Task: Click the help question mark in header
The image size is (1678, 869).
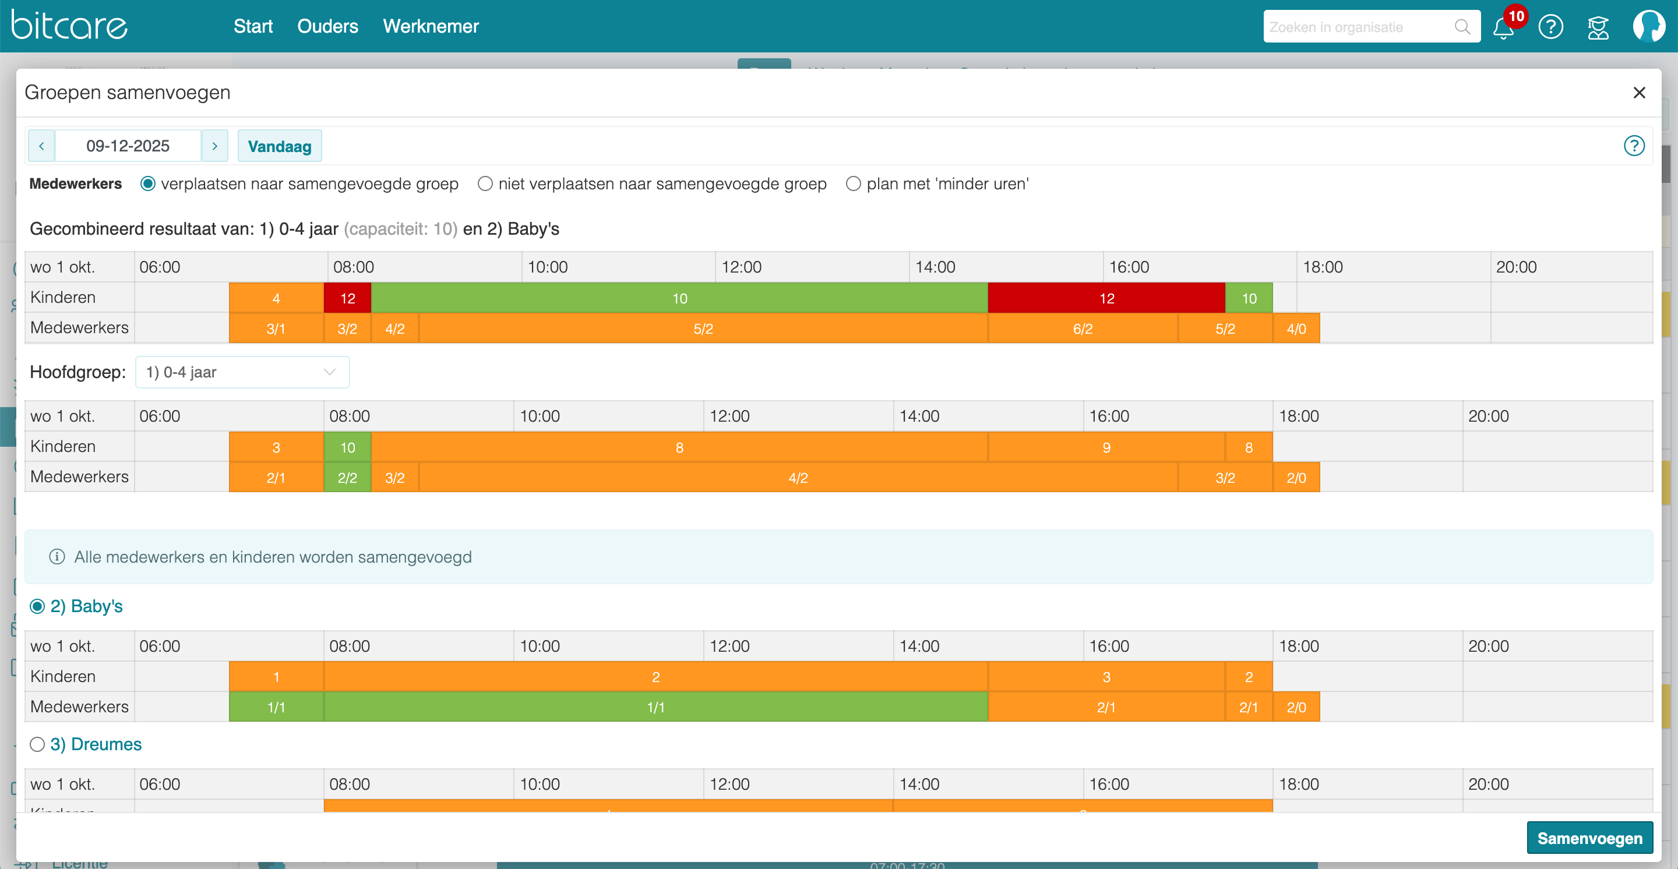Action: [1551, 27]
